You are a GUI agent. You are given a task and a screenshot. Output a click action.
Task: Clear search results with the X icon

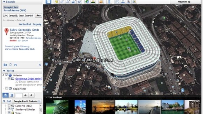tap(40, 65)
